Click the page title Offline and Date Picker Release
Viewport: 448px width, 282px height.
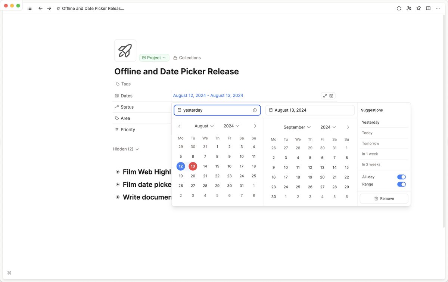(x=177, y=71)
